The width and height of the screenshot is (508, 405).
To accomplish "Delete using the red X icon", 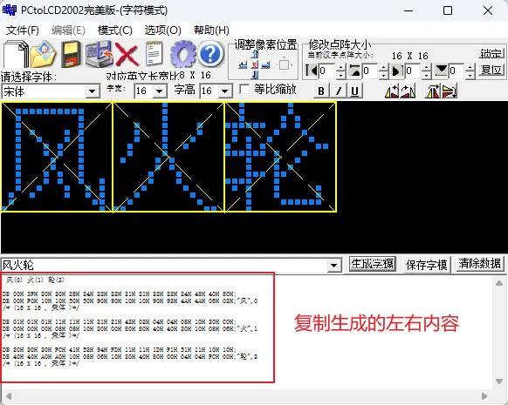I will click(x=127, y=54).
